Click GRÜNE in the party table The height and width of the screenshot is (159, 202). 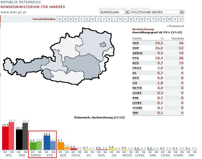137,53
